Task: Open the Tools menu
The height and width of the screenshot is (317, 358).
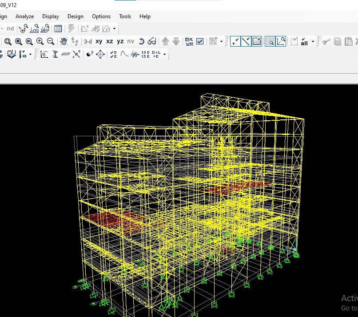Action: (x=125, y=16)
